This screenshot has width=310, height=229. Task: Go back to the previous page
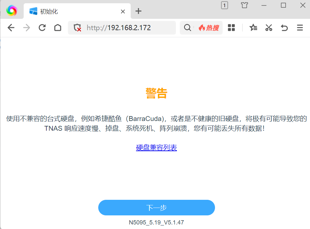pyautogui.click(x=11, y=28)
